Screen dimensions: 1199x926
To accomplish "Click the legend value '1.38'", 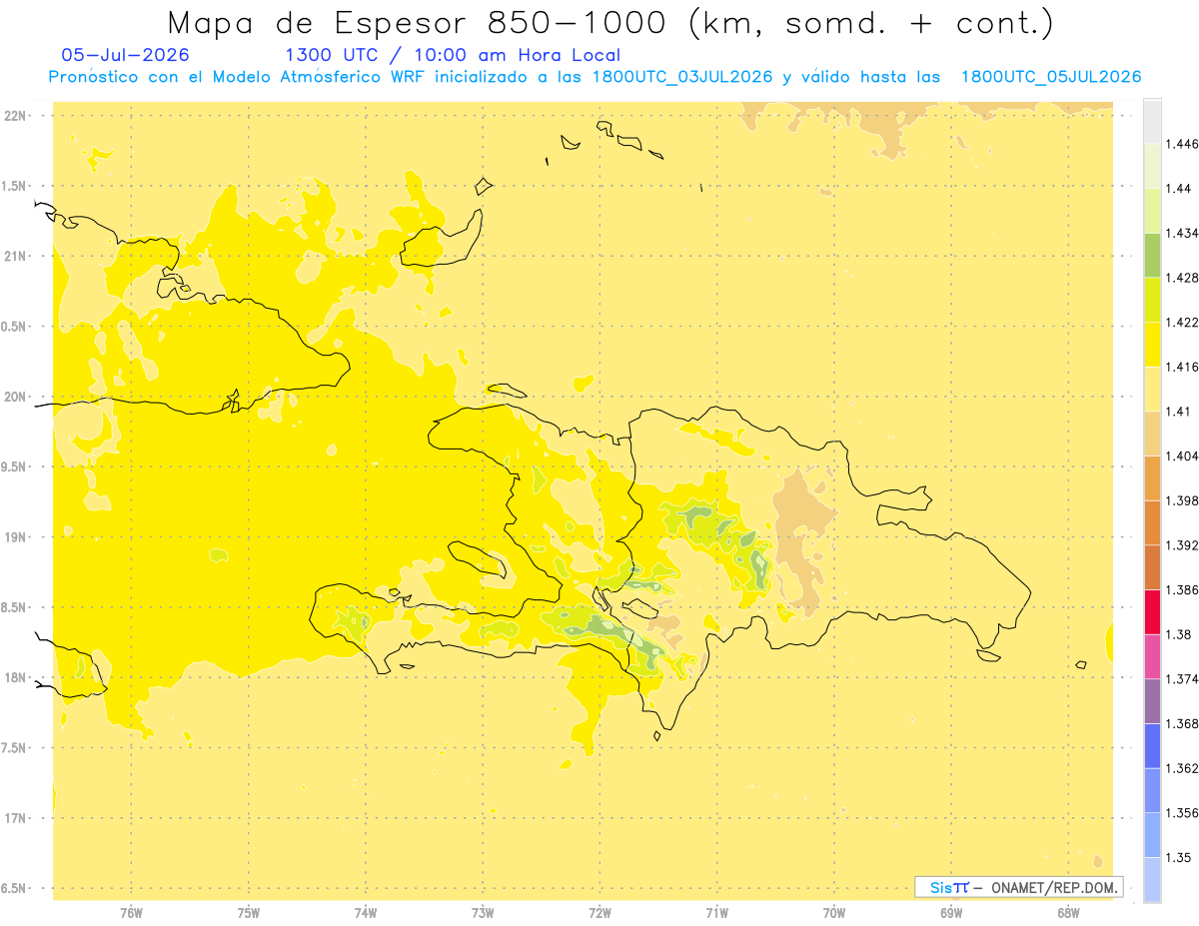I will tap(1179, 634).
